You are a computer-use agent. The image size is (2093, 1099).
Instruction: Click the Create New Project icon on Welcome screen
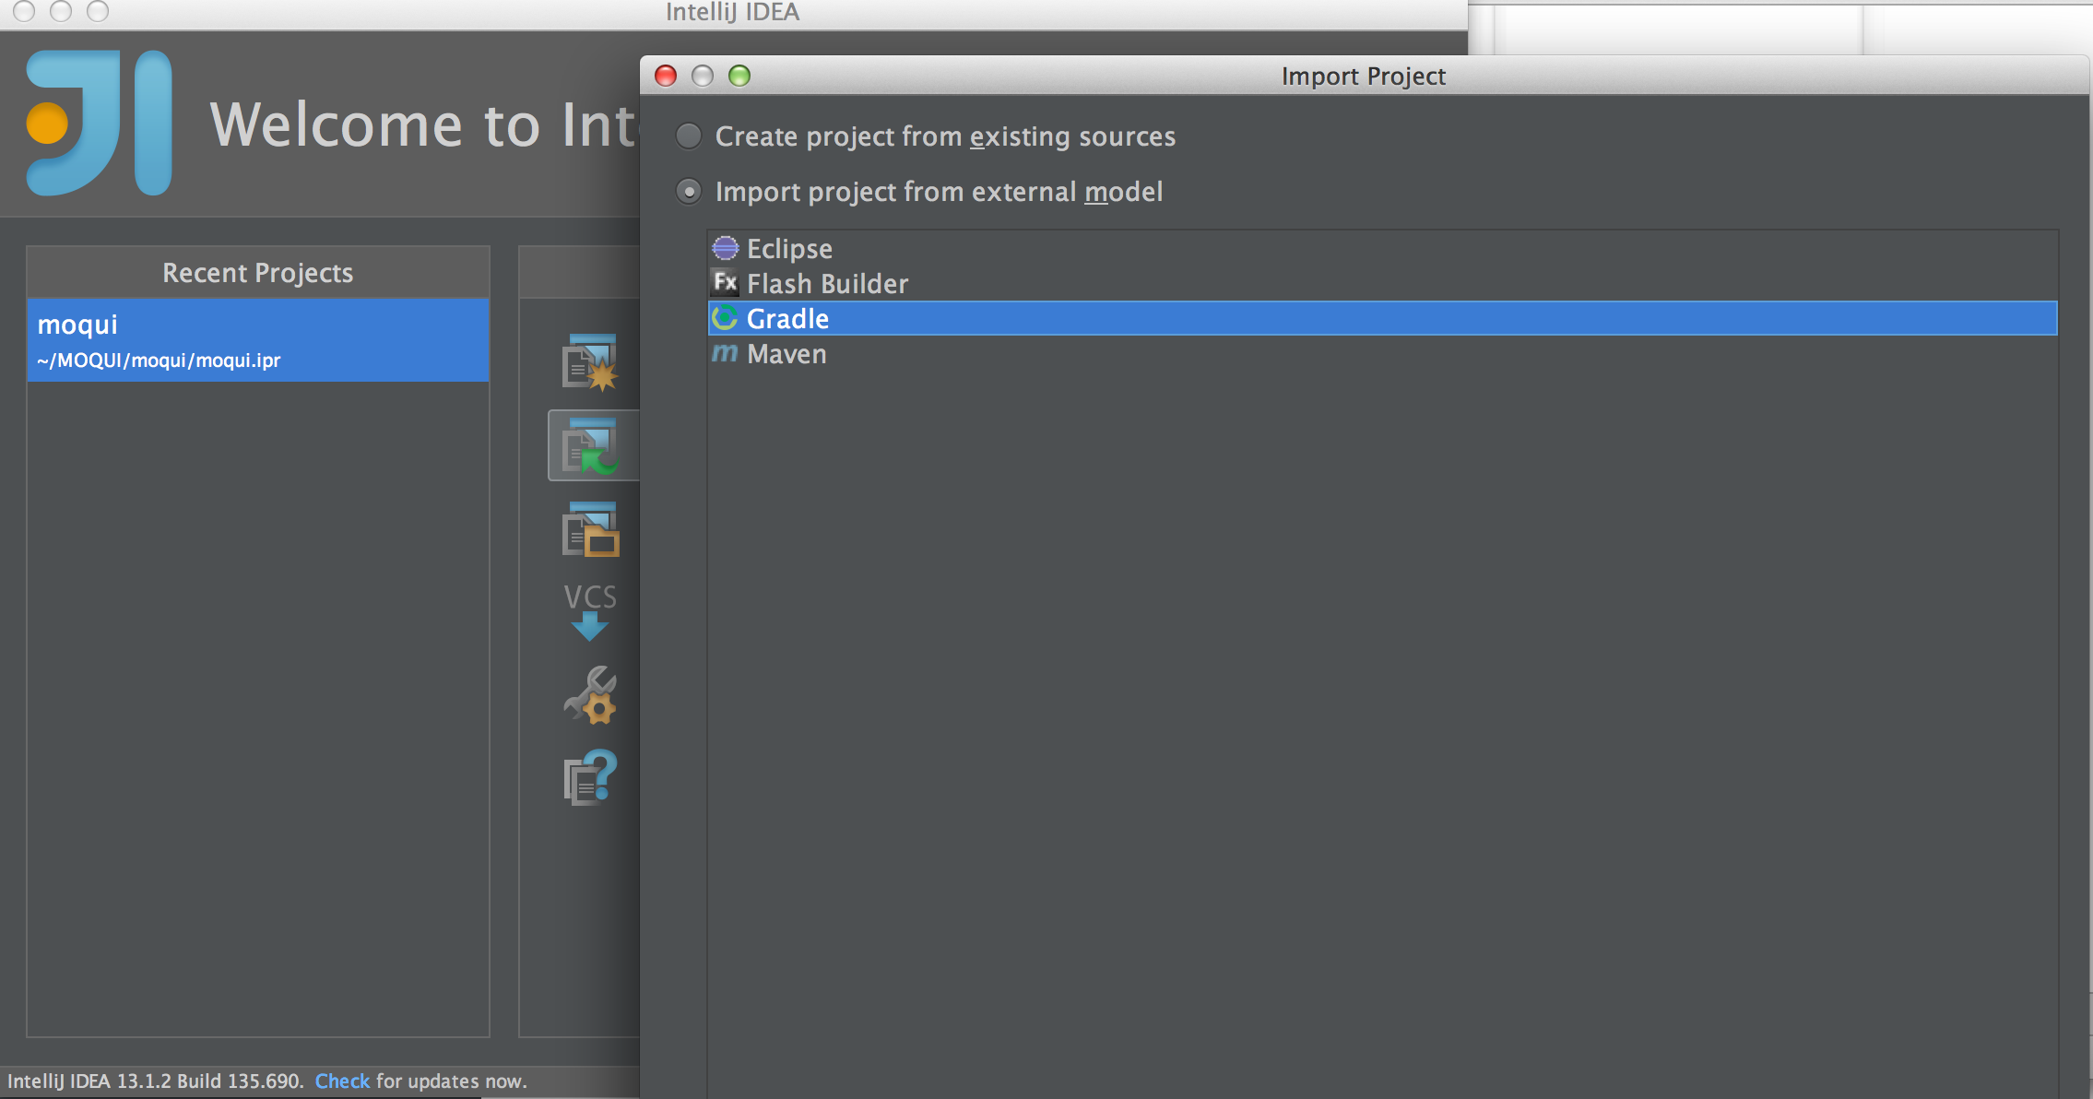(x=590, y=362)
